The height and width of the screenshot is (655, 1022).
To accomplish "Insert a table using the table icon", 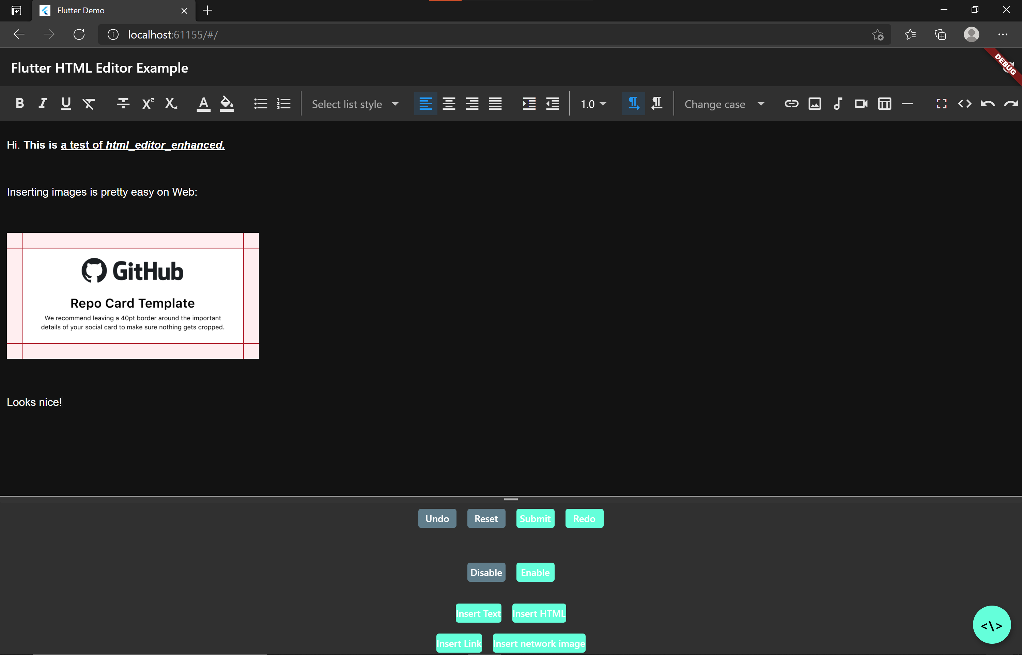I will pos(884,103).
